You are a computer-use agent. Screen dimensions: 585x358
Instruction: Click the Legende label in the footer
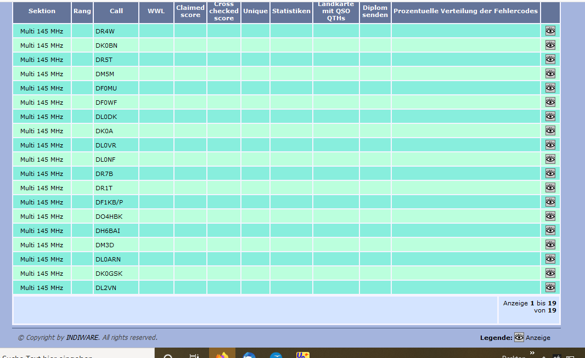pyautogui.click(x=496, y=338)
